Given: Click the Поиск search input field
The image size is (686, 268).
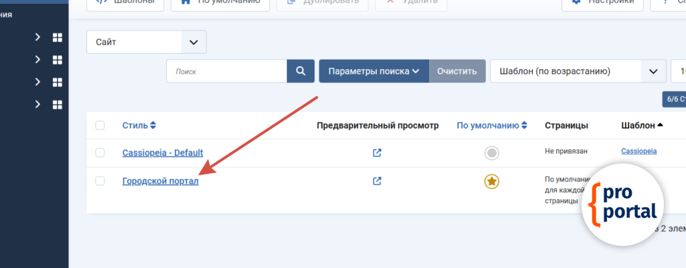Looking at the screenshot, I should (x=226, y=71).
